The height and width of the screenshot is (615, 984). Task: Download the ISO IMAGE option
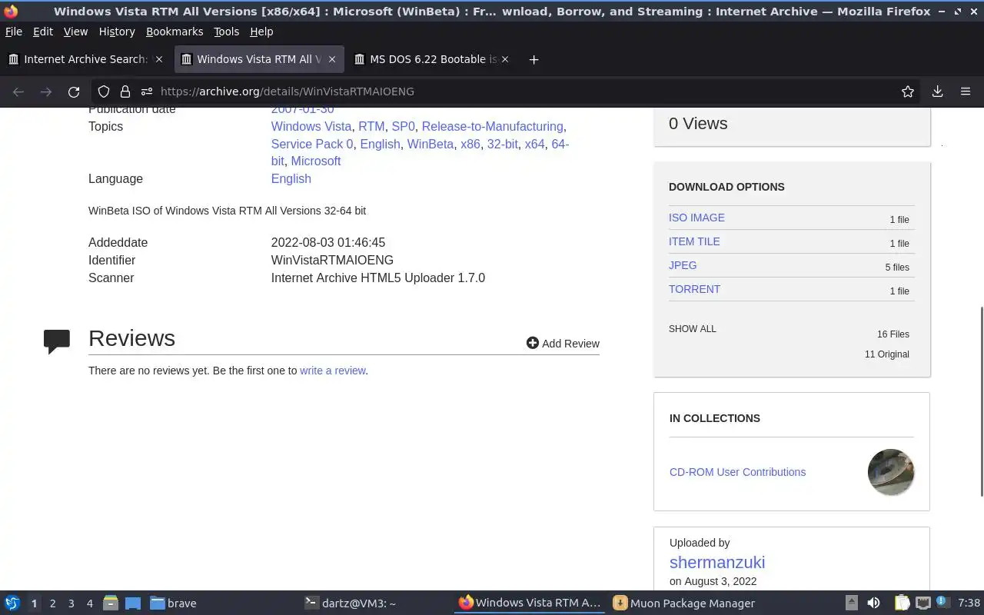(x=696, y=218)
